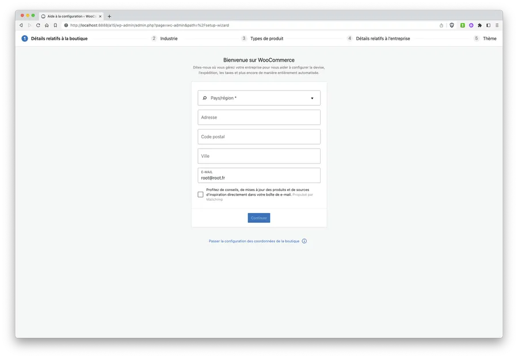Select the Aide à la configuration browser tab
The height and width of the screenshot is (358, 518).
click(71, 16)
